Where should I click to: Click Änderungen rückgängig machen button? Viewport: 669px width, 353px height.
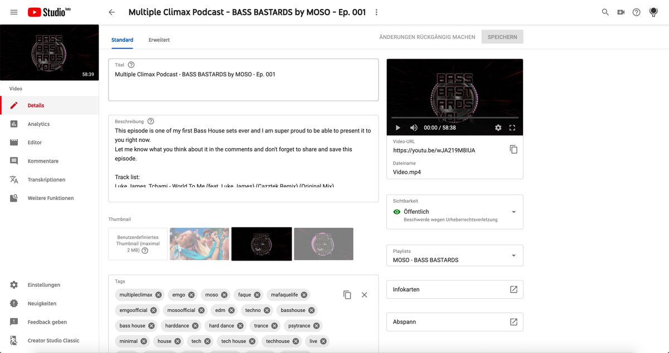point(427,37)
